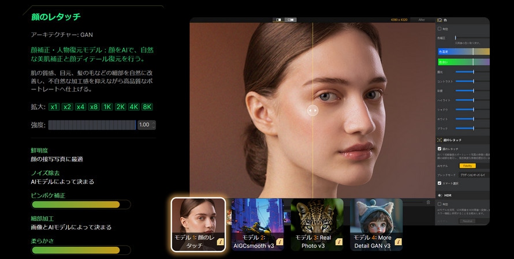Select the 1K enlargement badge
514x259 pixels.
(x=107, y=107)
